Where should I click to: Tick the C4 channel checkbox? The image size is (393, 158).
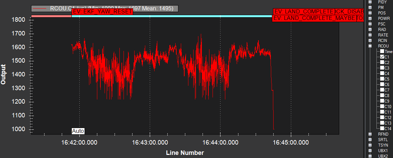(382, 73)
